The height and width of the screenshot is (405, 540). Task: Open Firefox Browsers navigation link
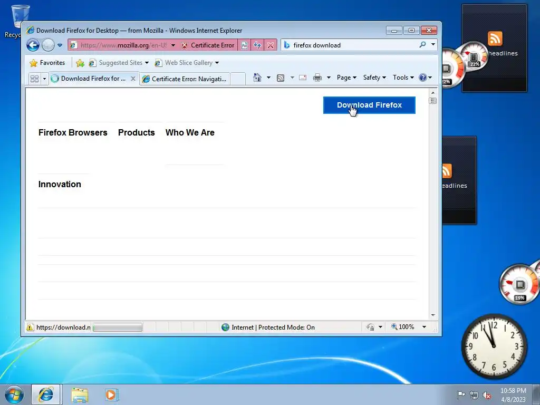[x=73, y=132]
